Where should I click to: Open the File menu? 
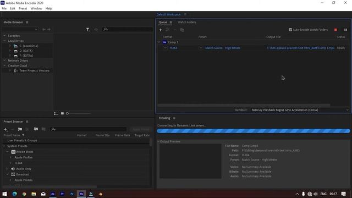(4, 9)
